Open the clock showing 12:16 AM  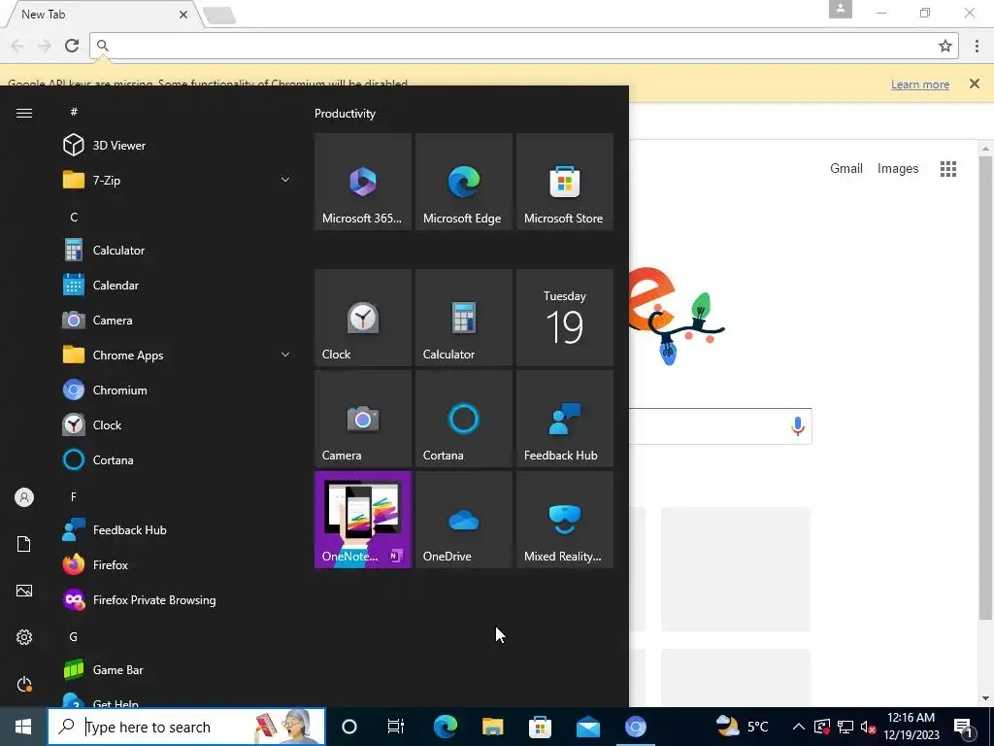(x=911, y=727)
